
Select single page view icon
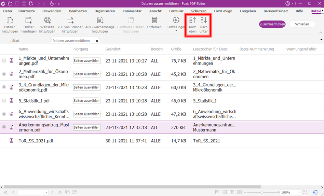[217, 192]
